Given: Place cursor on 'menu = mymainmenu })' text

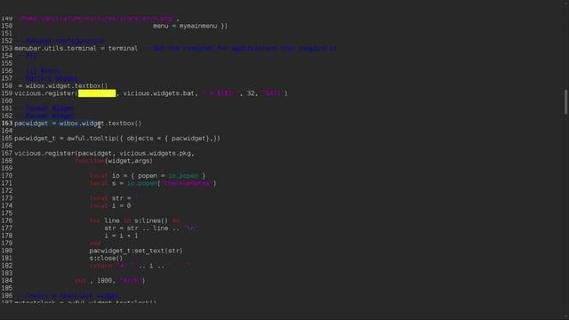Looking at the screenshot, I should tap(190, 26).
